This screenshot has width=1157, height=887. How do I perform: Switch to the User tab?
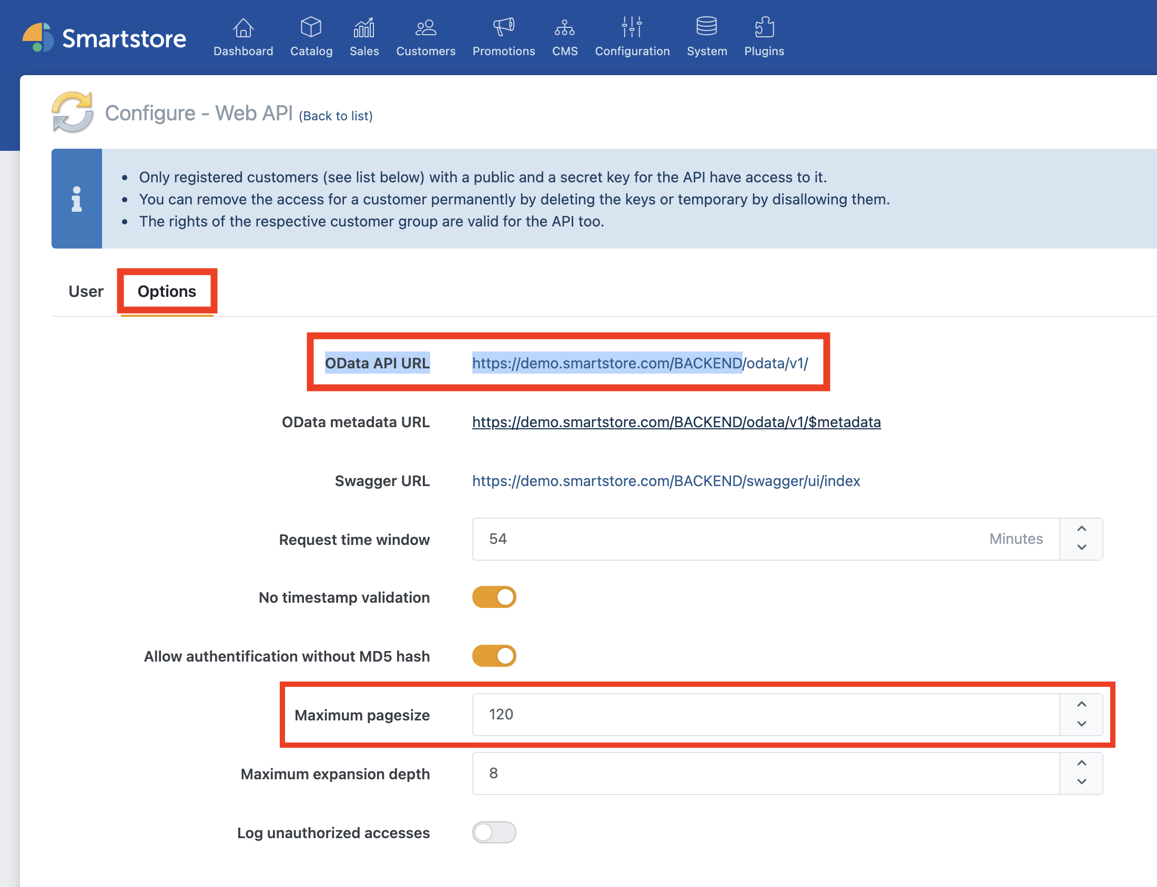click(x=86, y=292)
